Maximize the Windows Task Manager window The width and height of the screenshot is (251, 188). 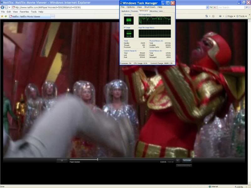(168, 3)
